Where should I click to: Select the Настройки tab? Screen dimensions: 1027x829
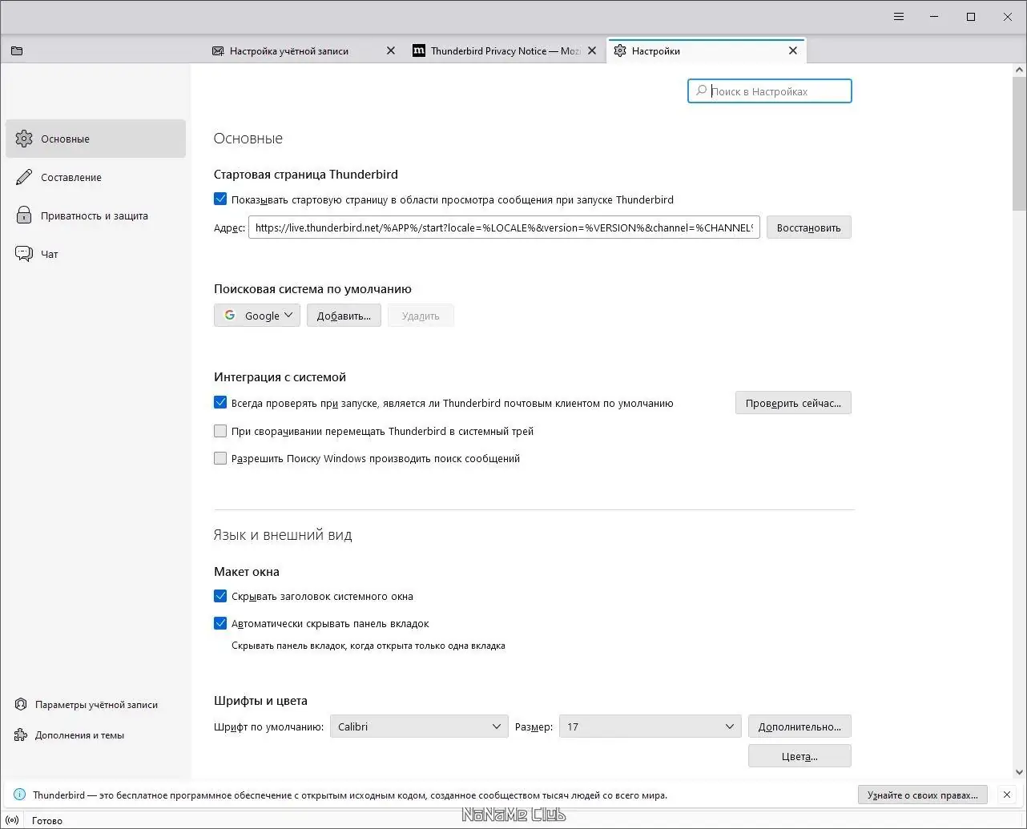pos(707,50)
